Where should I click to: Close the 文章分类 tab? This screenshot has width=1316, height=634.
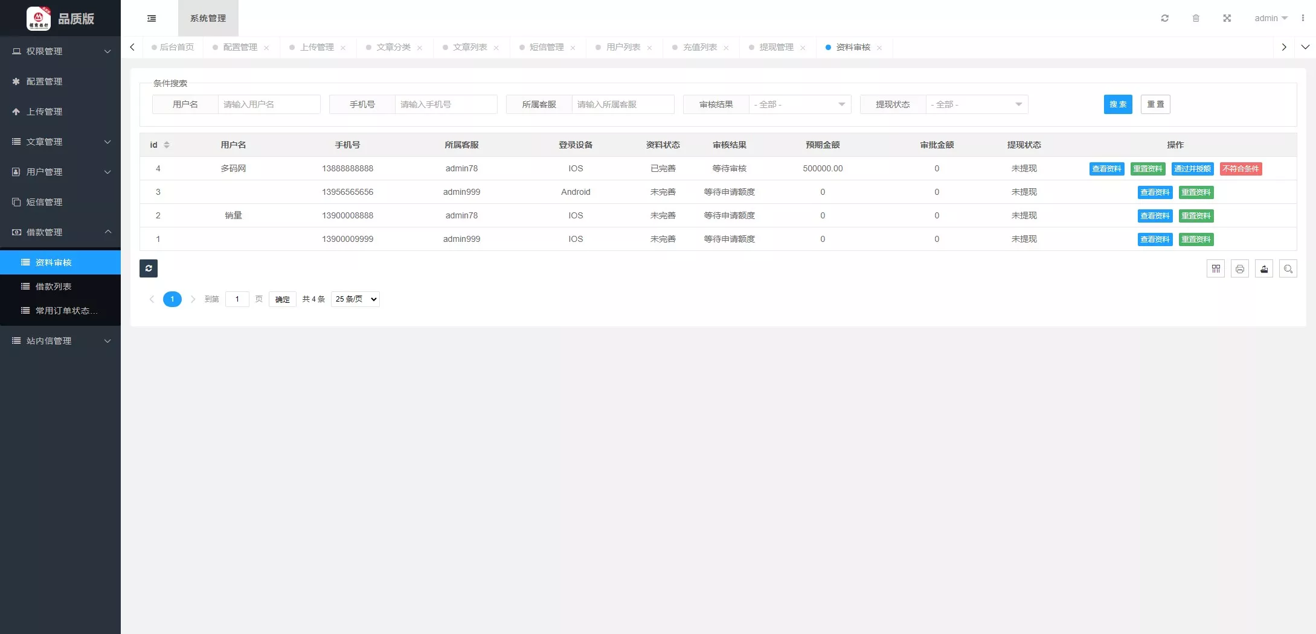pyautogui.click(x=420, y=48)
